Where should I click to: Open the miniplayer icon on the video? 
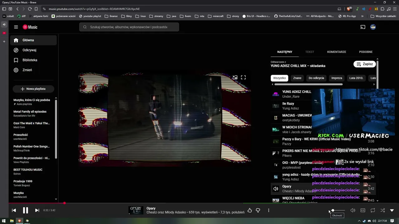coord(235,77)
